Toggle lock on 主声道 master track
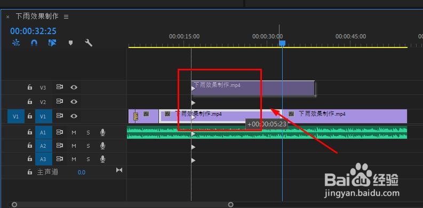Image resolution: width=423 pixels, height=208 pixels. [30, 172]
